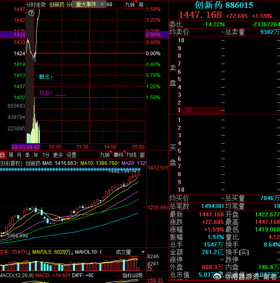
Task: Toggle 事件 events on daily chart
Action: point(119,155)
